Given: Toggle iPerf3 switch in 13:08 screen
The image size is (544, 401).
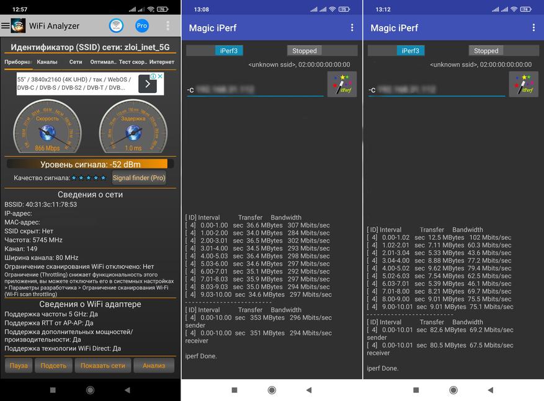Looking at the screenshot, I should (x=215, y=51).
